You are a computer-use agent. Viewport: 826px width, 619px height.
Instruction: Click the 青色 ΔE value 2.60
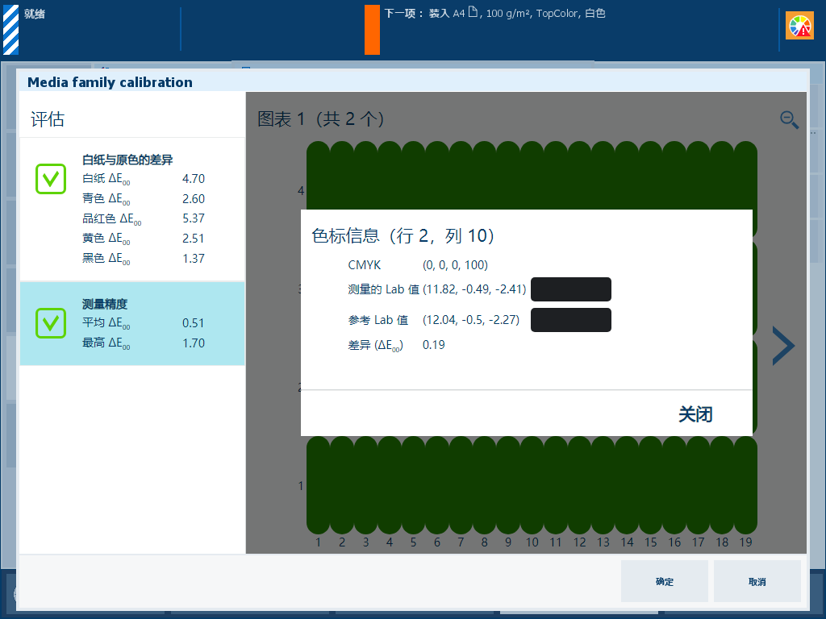click(194, 199)
